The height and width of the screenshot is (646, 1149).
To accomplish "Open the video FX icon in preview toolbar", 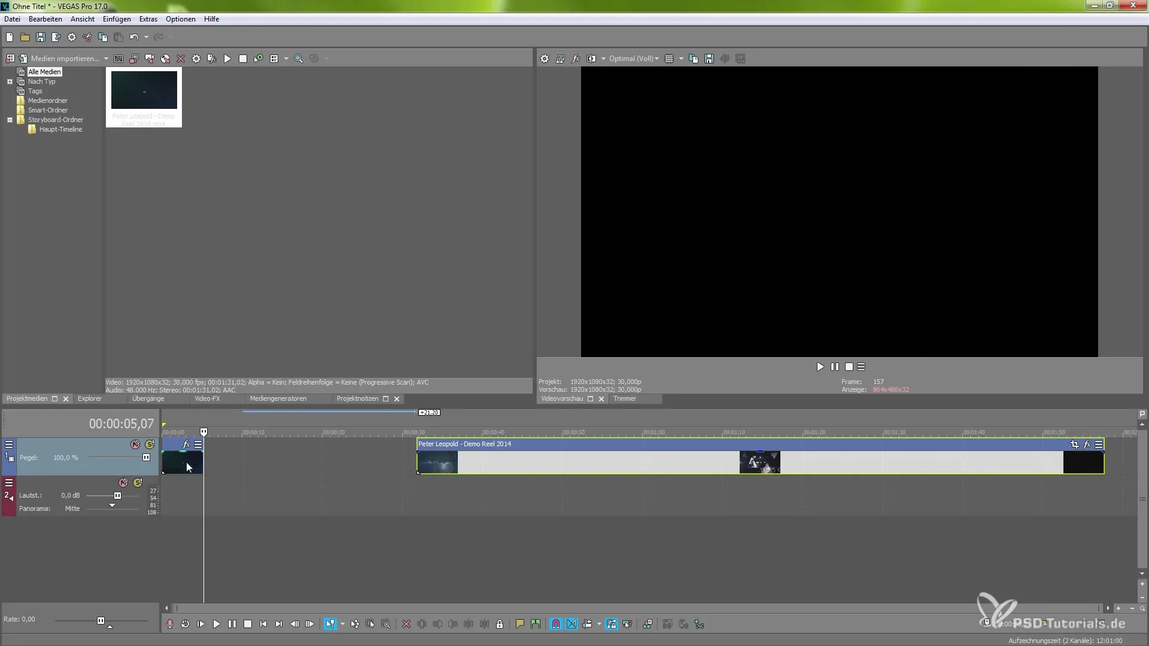I will [x=576, y=59].
